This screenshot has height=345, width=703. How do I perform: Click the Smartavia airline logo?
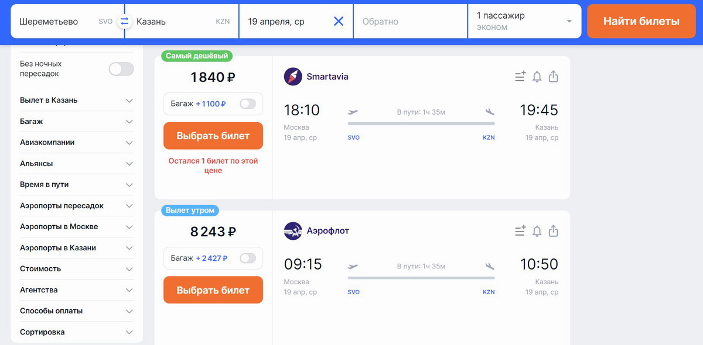click(293, 77)
